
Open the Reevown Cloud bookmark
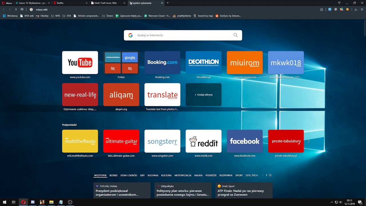coord(157,16)
